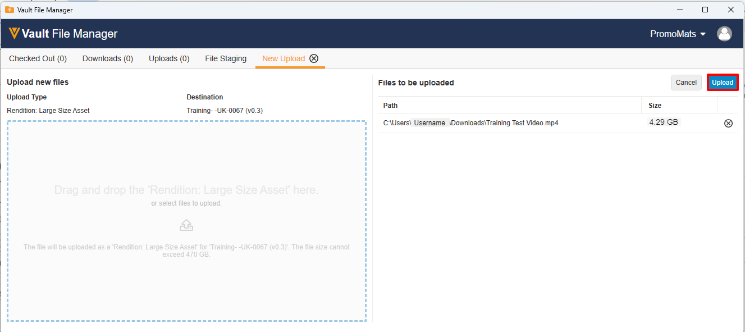Image resolution: width=745 pixels, height=332 pixels.
Task: Open the user profile avatar menu
Action: tap(724, 34)
